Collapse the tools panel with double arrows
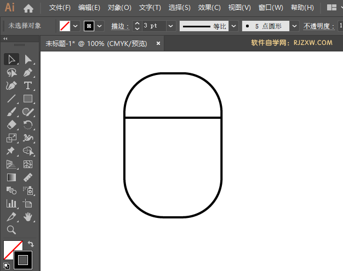 (5, 39)
